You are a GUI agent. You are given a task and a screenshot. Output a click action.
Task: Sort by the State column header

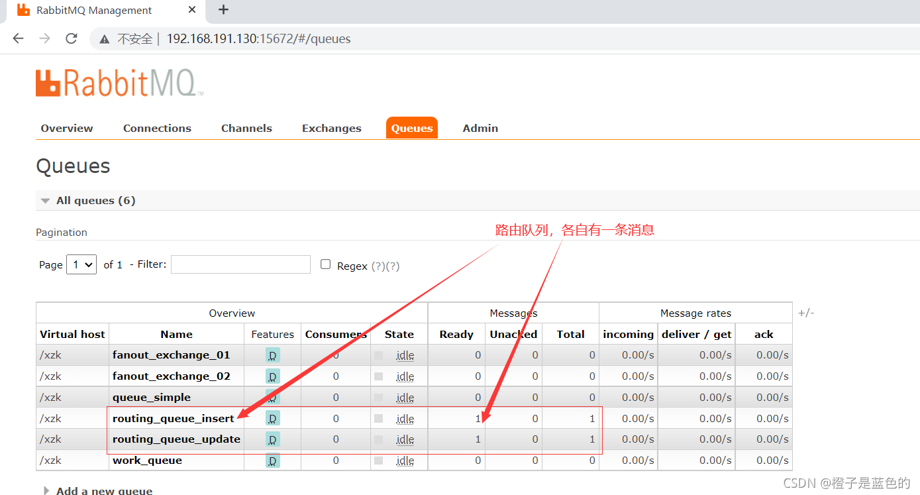pyautogui.click(x=399, y=335)
